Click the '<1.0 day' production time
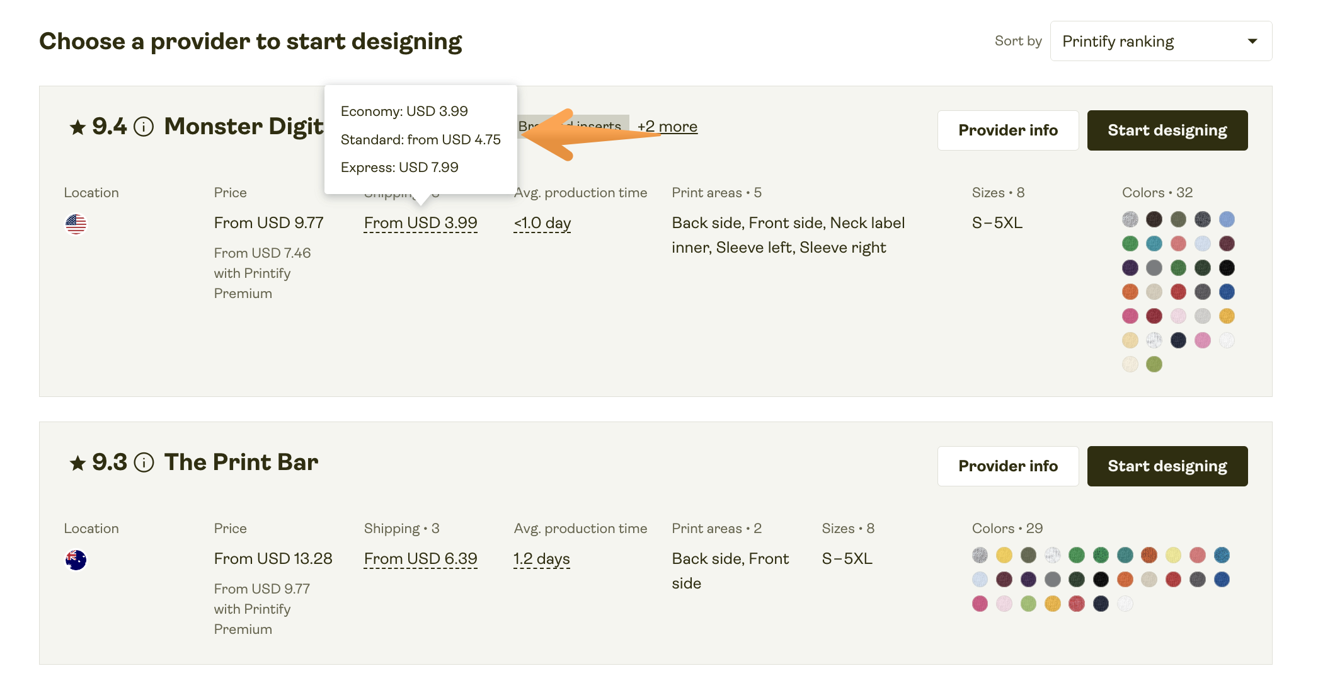The image size is (1318, 683). (542, 223)
